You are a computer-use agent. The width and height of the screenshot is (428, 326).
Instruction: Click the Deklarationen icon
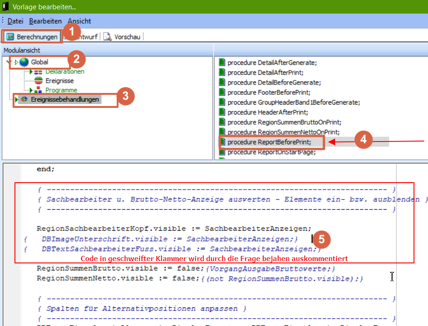38,72
